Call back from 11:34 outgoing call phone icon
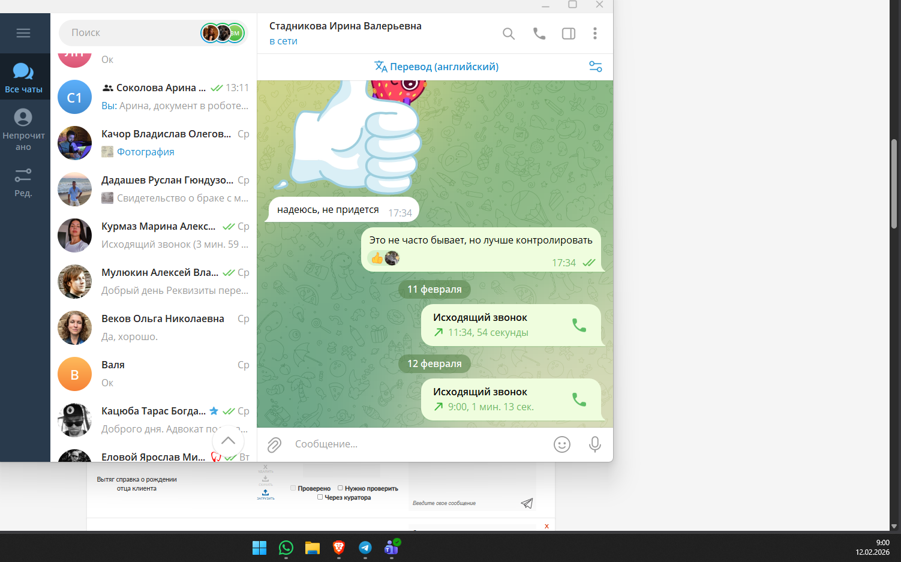Screen dimensions: 901x562 [x=579, y=325]
